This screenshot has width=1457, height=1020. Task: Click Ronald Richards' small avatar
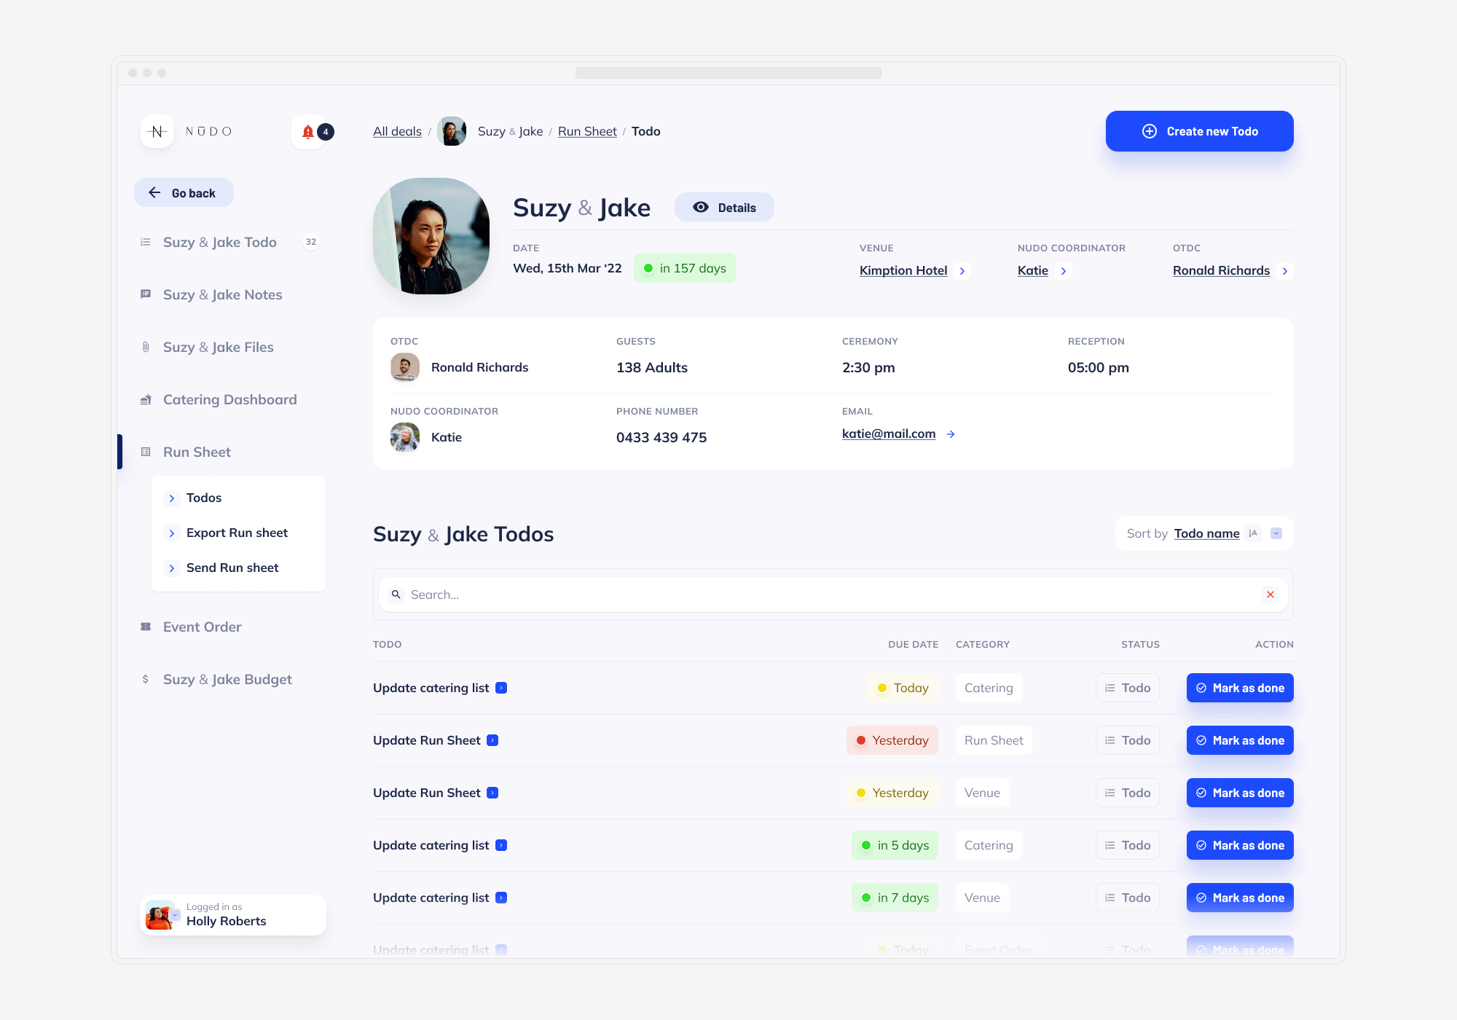405,367
